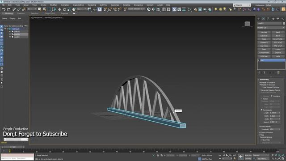Click the first yellow light bulb icon
The width and height of the screenshot is (286, 161).
(216, 9)
